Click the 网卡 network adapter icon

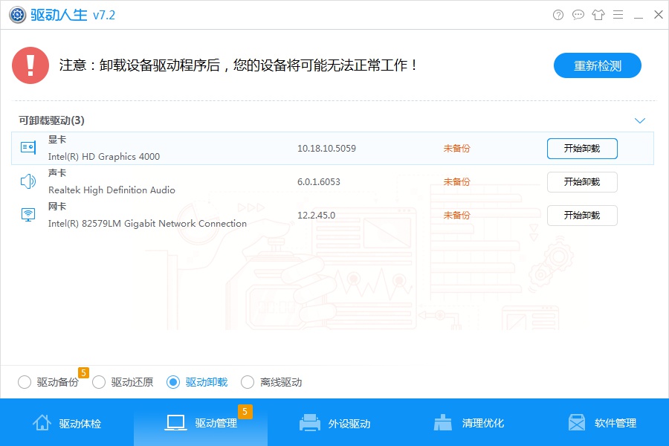(x=28, y=215)
